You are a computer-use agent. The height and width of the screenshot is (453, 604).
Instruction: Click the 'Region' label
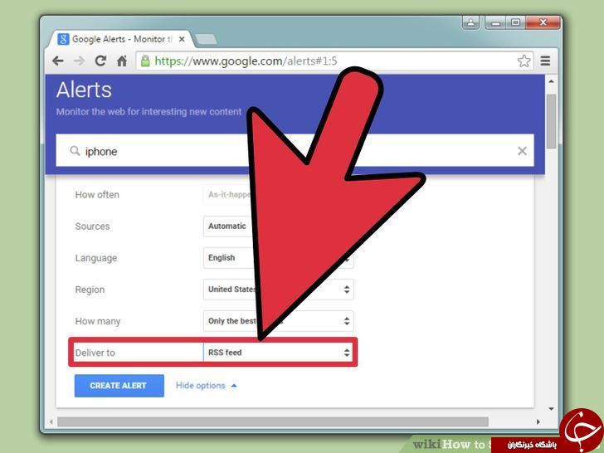(90, 290)
